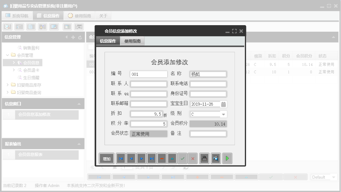Refresh 信息管理 panel with circular arrow icon
Image resolution: width=341 pixels, height=192 pixels.
(x=80, y=37)
